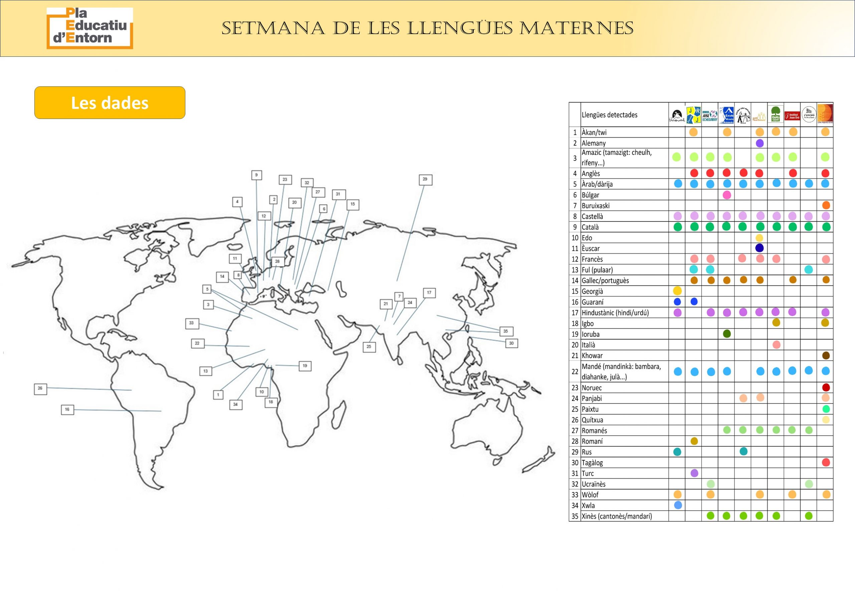Viewport: 855px width, 604px height.
Task: Click map label box number 35
Action: point(506,331)
